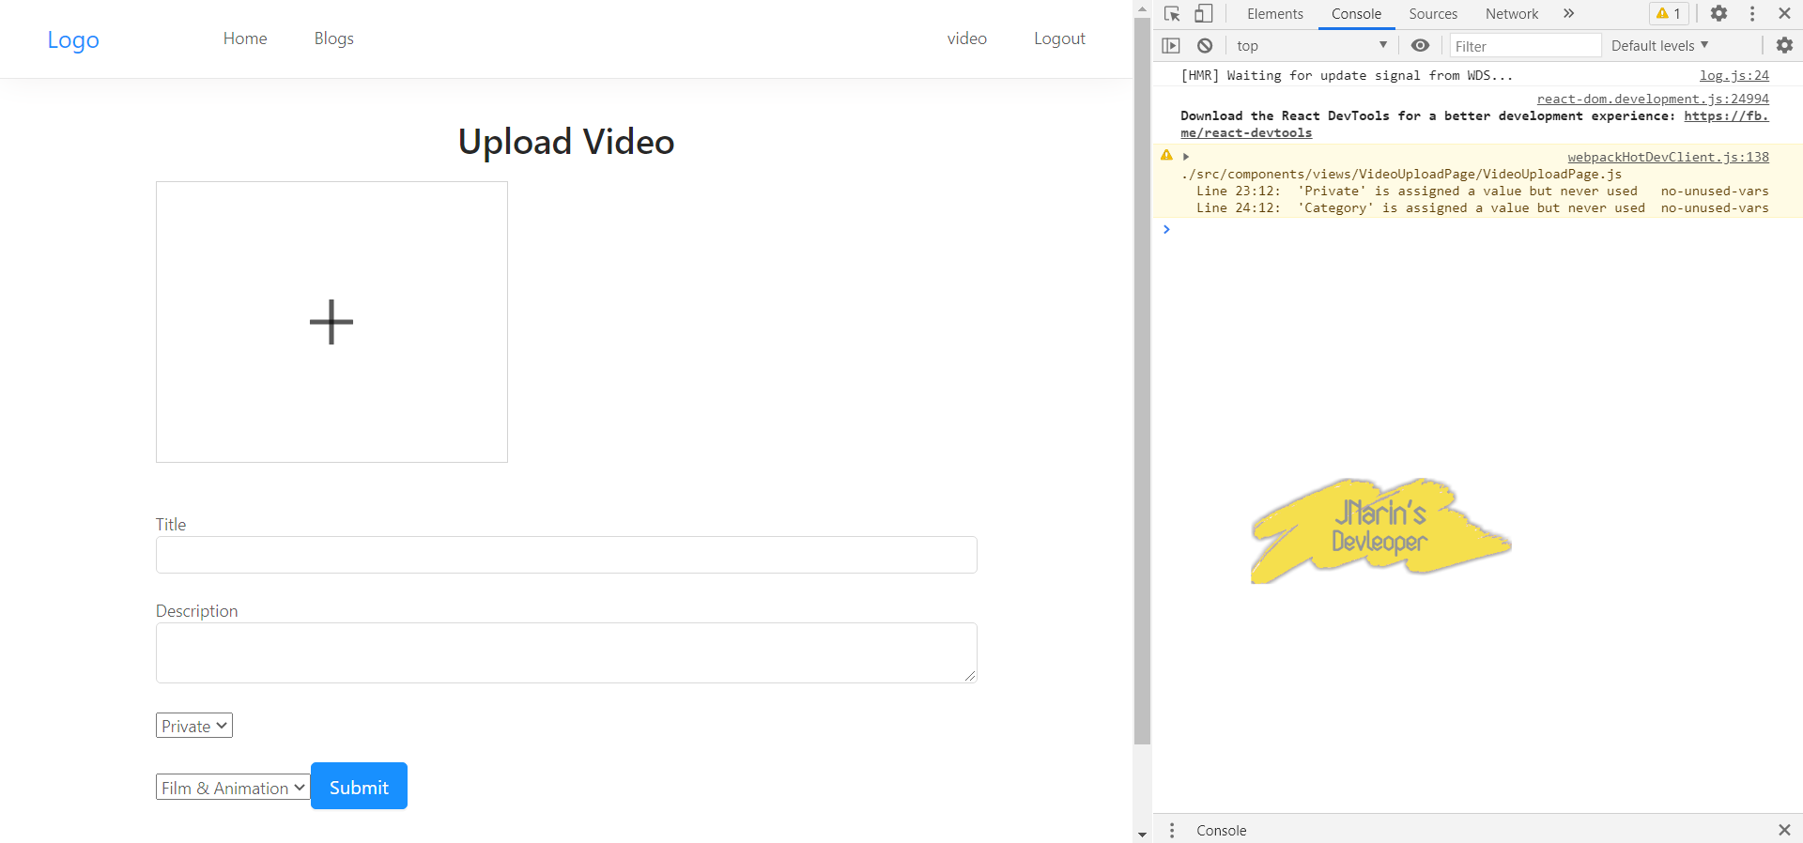Image resolution: width=1803 pixels, height=843 pixels.
Task: Open DevTools three-dot customize menu
Action: click(x=1752, y=13)
